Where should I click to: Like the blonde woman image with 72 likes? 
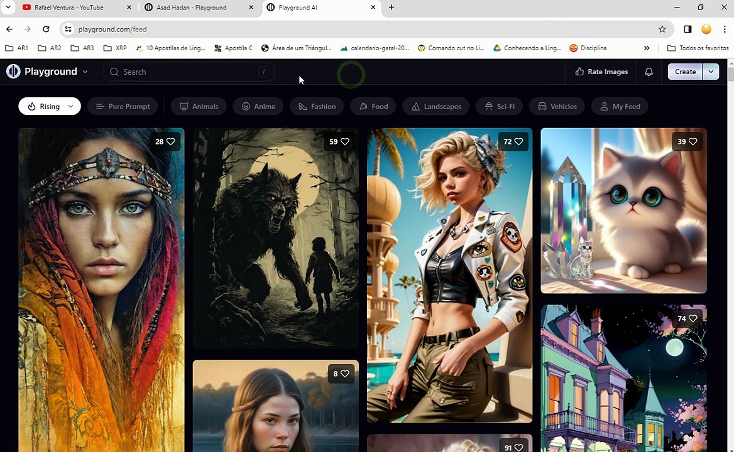[513, 141]
